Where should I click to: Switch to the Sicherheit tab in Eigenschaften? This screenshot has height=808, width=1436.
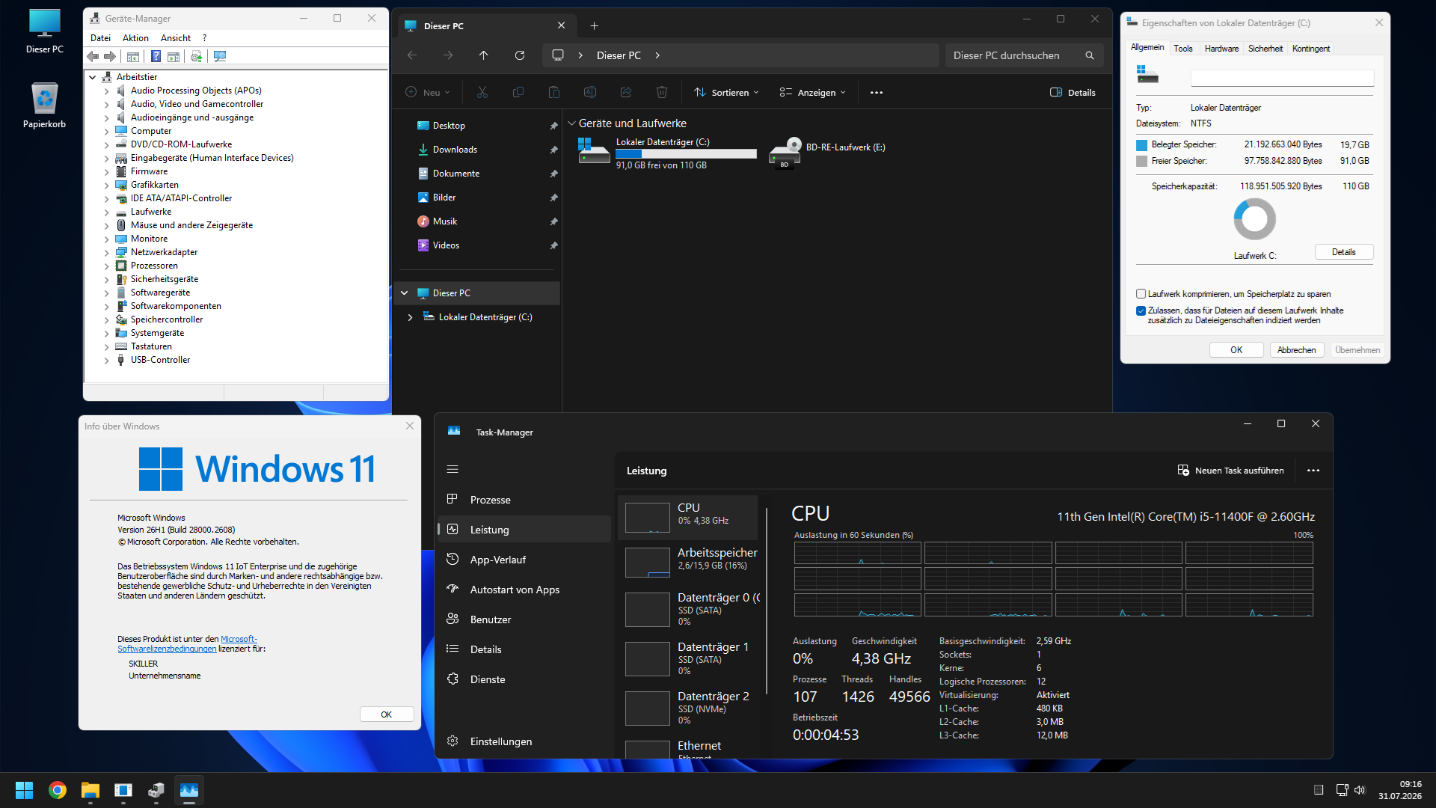pos(1265,49)
